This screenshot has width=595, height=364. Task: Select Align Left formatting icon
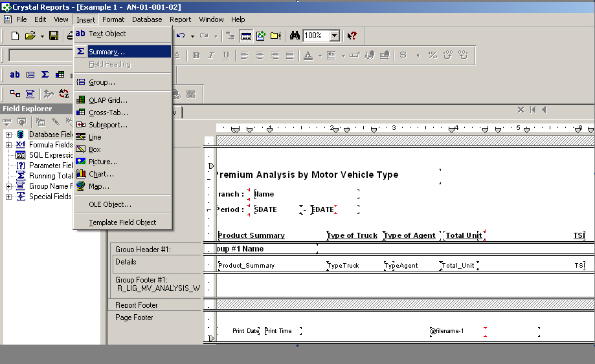(245, 56)
